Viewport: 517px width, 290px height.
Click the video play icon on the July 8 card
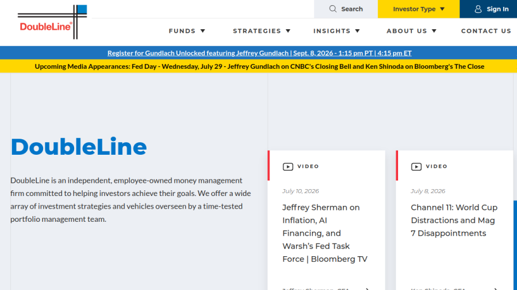[x=416, y=167]
